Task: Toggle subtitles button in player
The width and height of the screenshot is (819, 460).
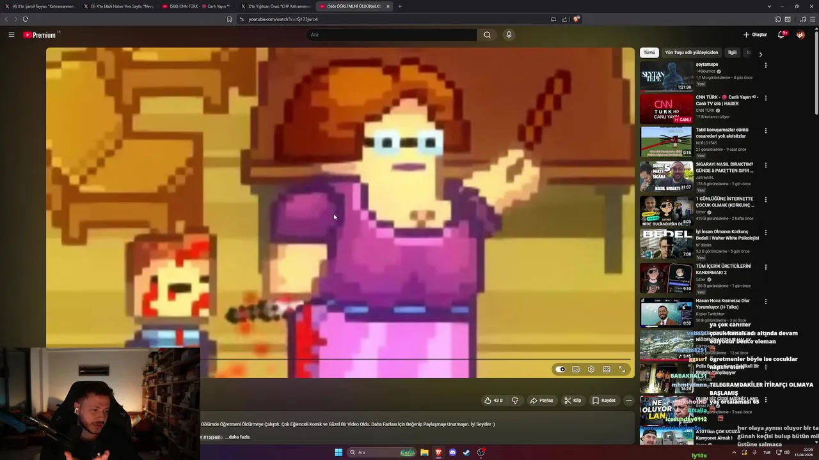Action: coord(576,369)
